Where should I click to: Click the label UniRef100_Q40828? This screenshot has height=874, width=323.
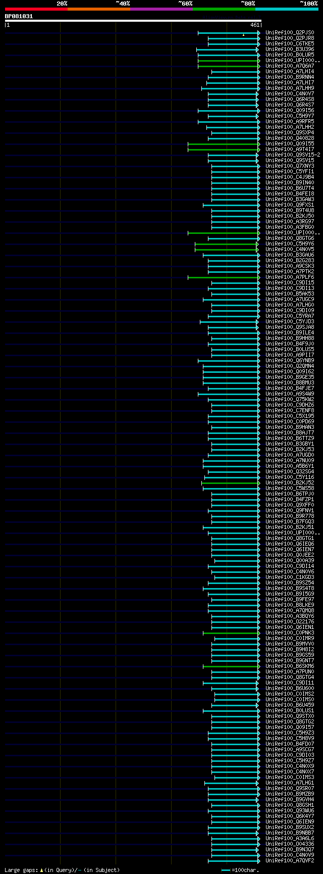pos(290,138)
